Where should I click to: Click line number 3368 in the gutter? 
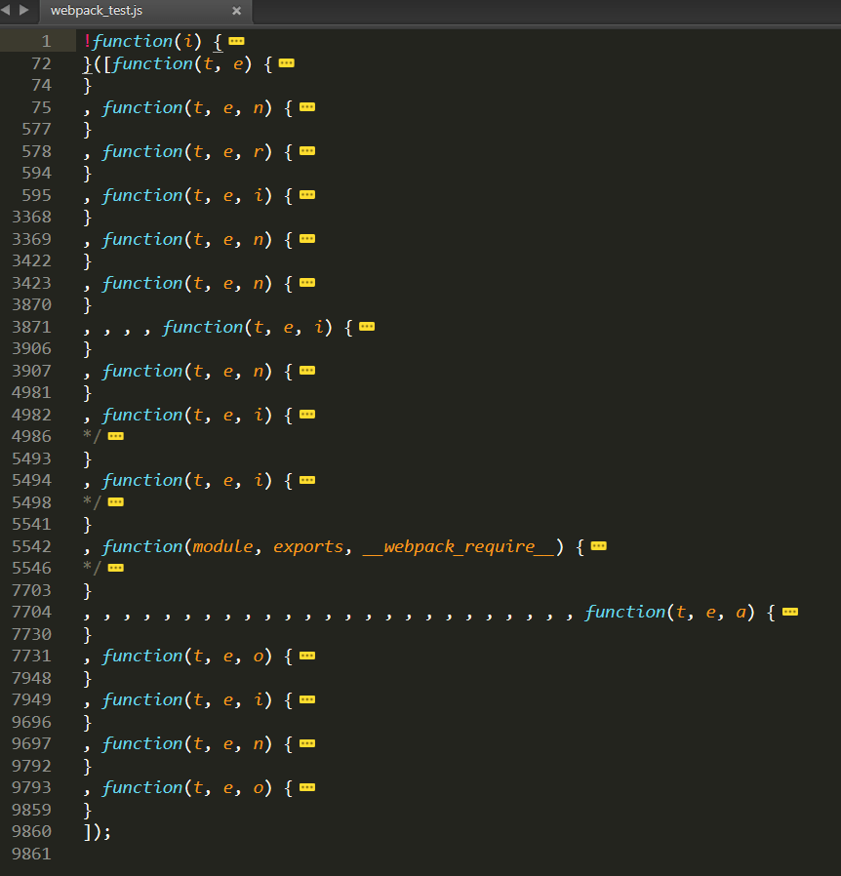click(x=31, y=217)
